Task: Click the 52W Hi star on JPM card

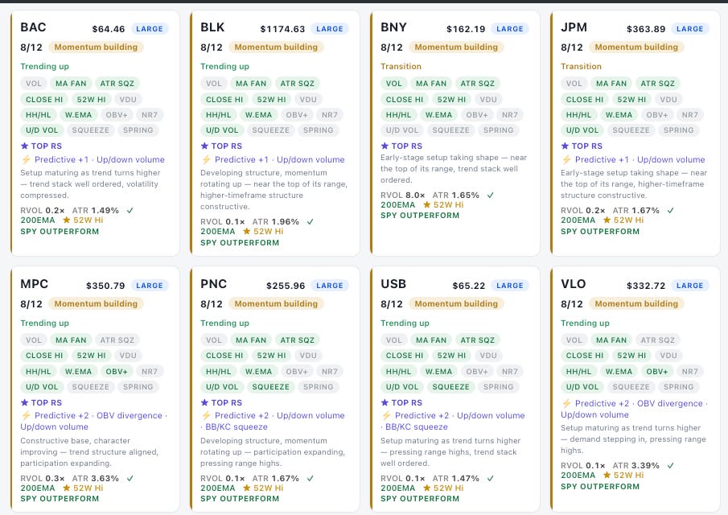Action: click(607, 220)
